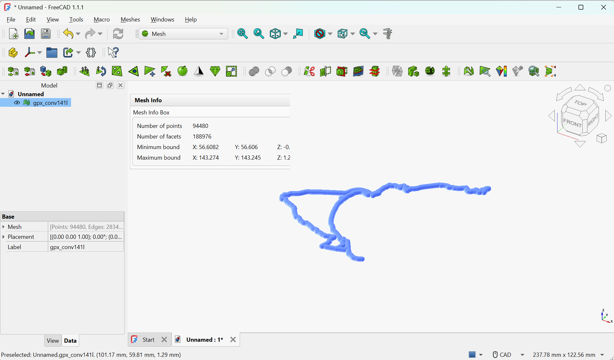Click the Redo arrow
The height and width of the screenshot is (360, 614).
pos(90,34)
